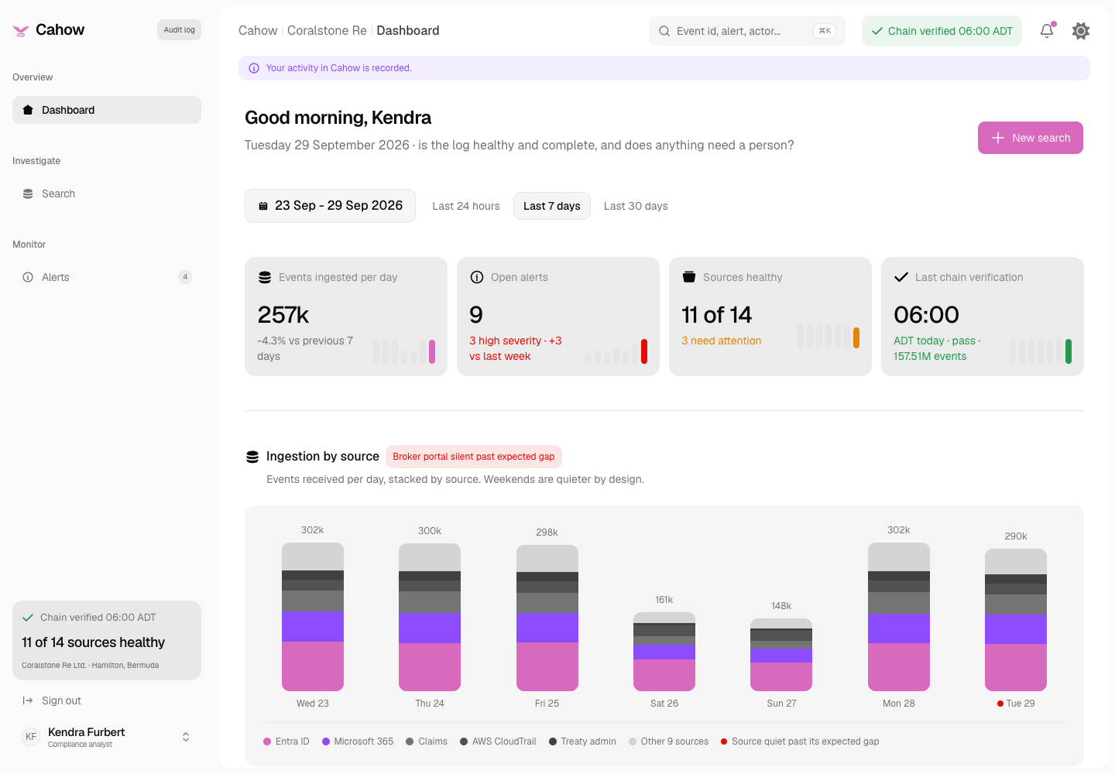Image resolution: width=1115 pixels, height=774 pixels.
Task: Click the calendar icon in date range
Action: tap(263, 206)
